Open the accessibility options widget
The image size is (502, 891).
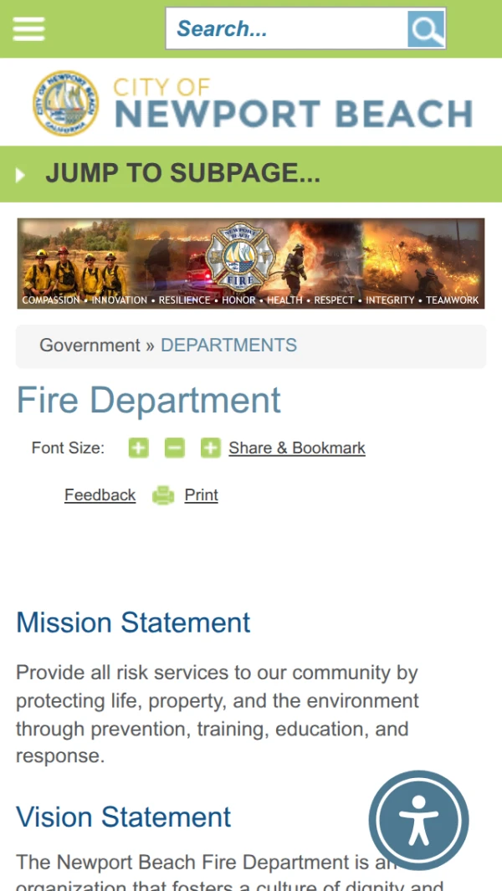click(418, 820)
